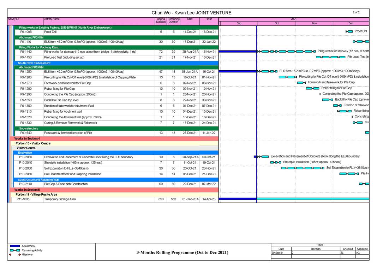Click the Activity Name column header
The height and width of the screenshot is (267, 377).
[99, 21]
